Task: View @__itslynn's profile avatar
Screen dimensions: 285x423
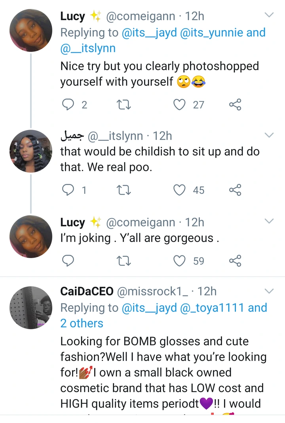Action: [31, 151]
